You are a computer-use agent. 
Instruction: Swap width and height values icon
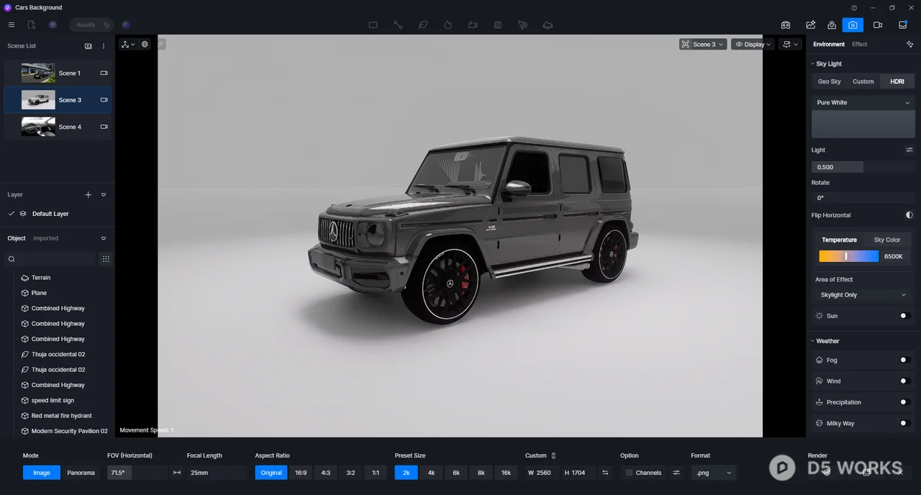pyautogui.click(x=605, y=473)
